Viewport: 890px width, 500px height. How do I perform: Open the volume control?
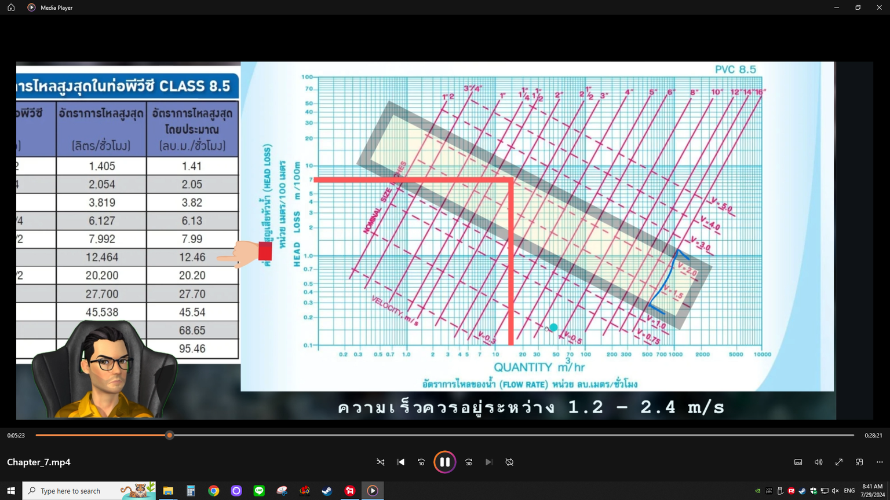(818, 462)
